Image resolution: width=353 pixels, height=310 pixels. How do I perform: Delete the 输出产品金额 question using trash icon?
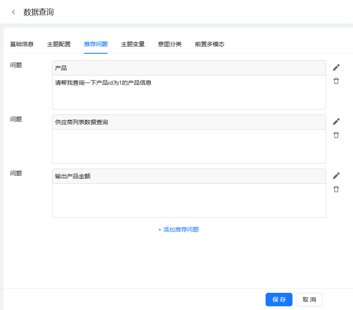point(336,189)
